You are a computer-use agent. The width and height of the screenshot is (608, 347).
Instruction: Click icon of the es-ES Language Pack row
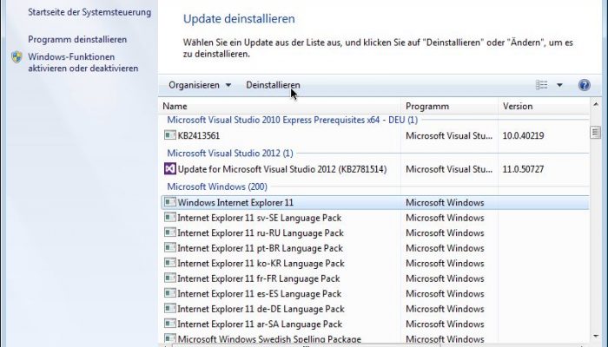170,293
